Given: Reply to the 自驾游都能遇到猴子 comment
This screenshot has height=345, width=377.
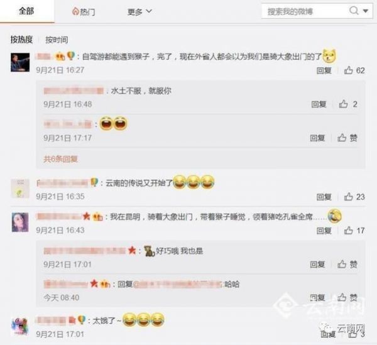Looking at the screenshot, I should click(x=324, y=70).
